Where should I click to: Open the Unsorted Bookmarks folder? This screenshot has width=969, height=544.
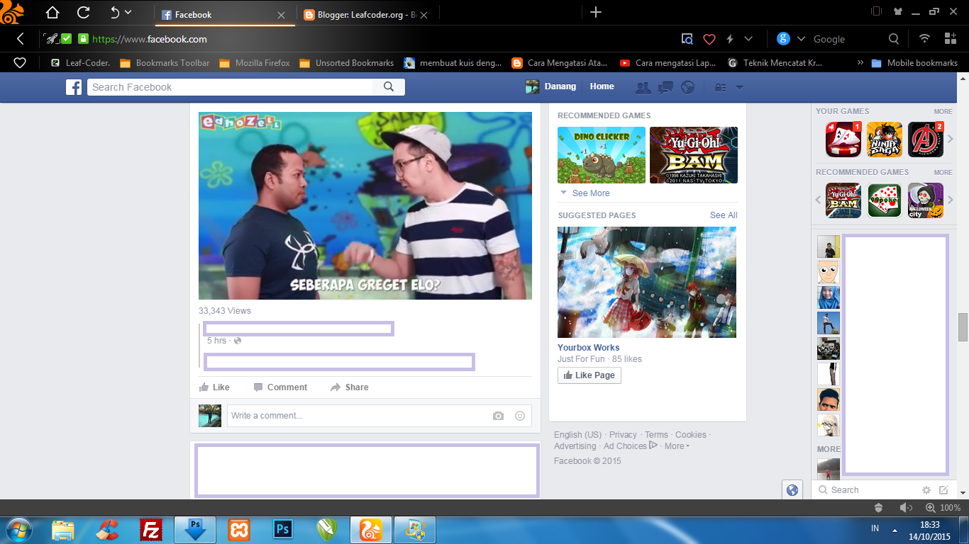point(346,63)
